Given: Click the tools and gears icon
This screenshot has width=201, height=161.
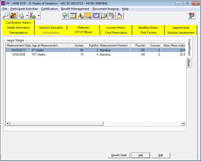Looking at the screenshot, I should pyautogui.click(x=33, y=16).
